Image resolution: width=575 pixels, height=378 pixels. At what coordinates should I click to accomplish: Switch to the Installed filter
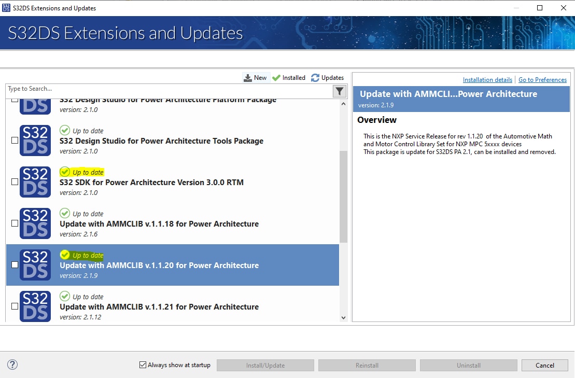[x=289, y=78]
